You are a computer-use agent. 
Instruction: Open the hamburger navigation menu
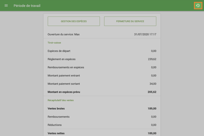tap(6, 5)
